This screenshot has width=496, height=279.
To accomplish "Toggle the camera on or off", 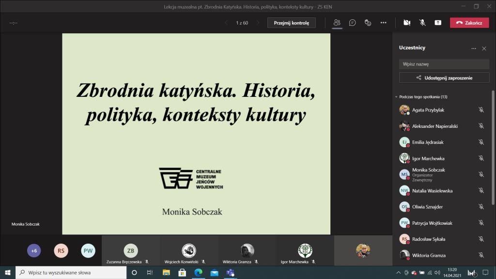I will [x=407, y=23].
